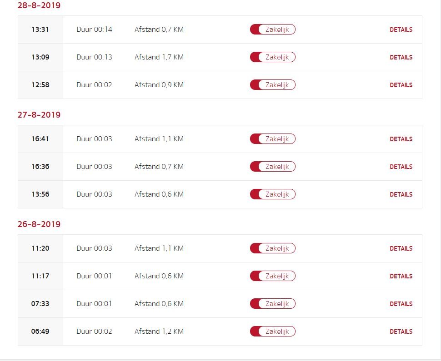The image size is (441, 361).
Task: Toggle Zakelijk switch for 13:09 trip
Action: point(272,57)
